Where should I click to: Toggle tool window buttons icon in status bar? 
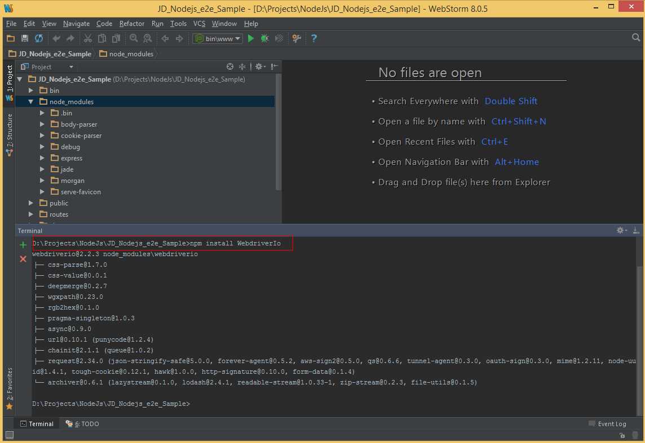tap(10, 435)
